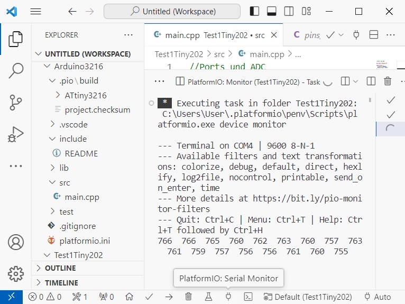Click PlatformIO Upload arrow in status bar
Viewport: 405px width, 304px height.
click(169, 297)
